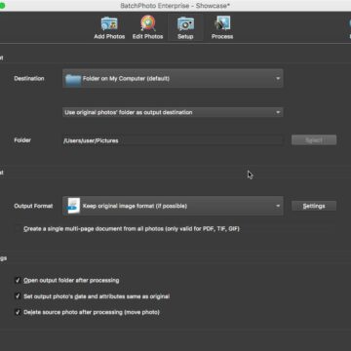Screen dimensions: 351x351
Task: Click the document icon in Output Format
Action: pyautogui.click(x=73, y=206)
